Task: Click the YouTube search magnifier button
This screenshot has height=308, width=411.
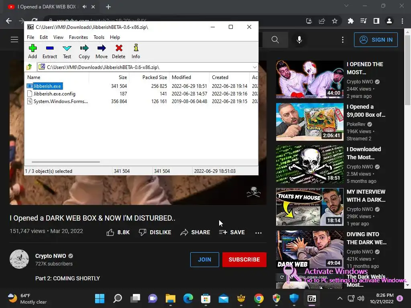Action: [275, 40]
